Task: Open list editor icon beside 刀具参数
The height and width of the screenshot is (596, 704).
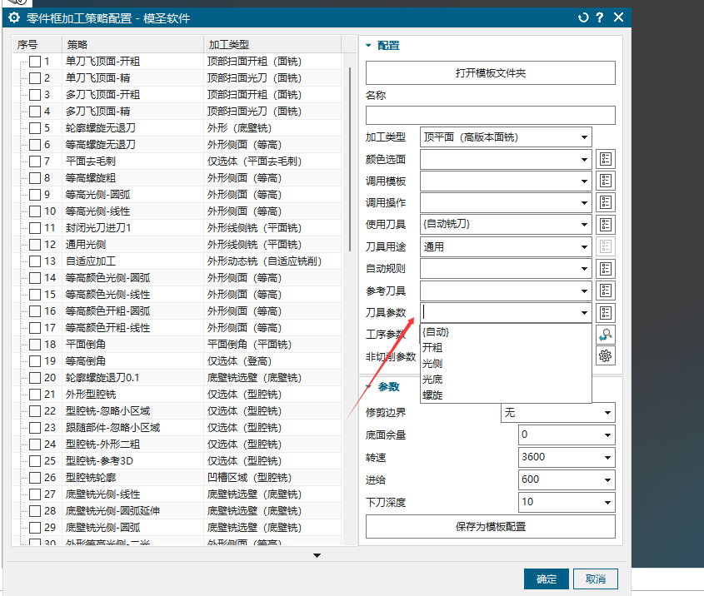Action: coord(605,313)
